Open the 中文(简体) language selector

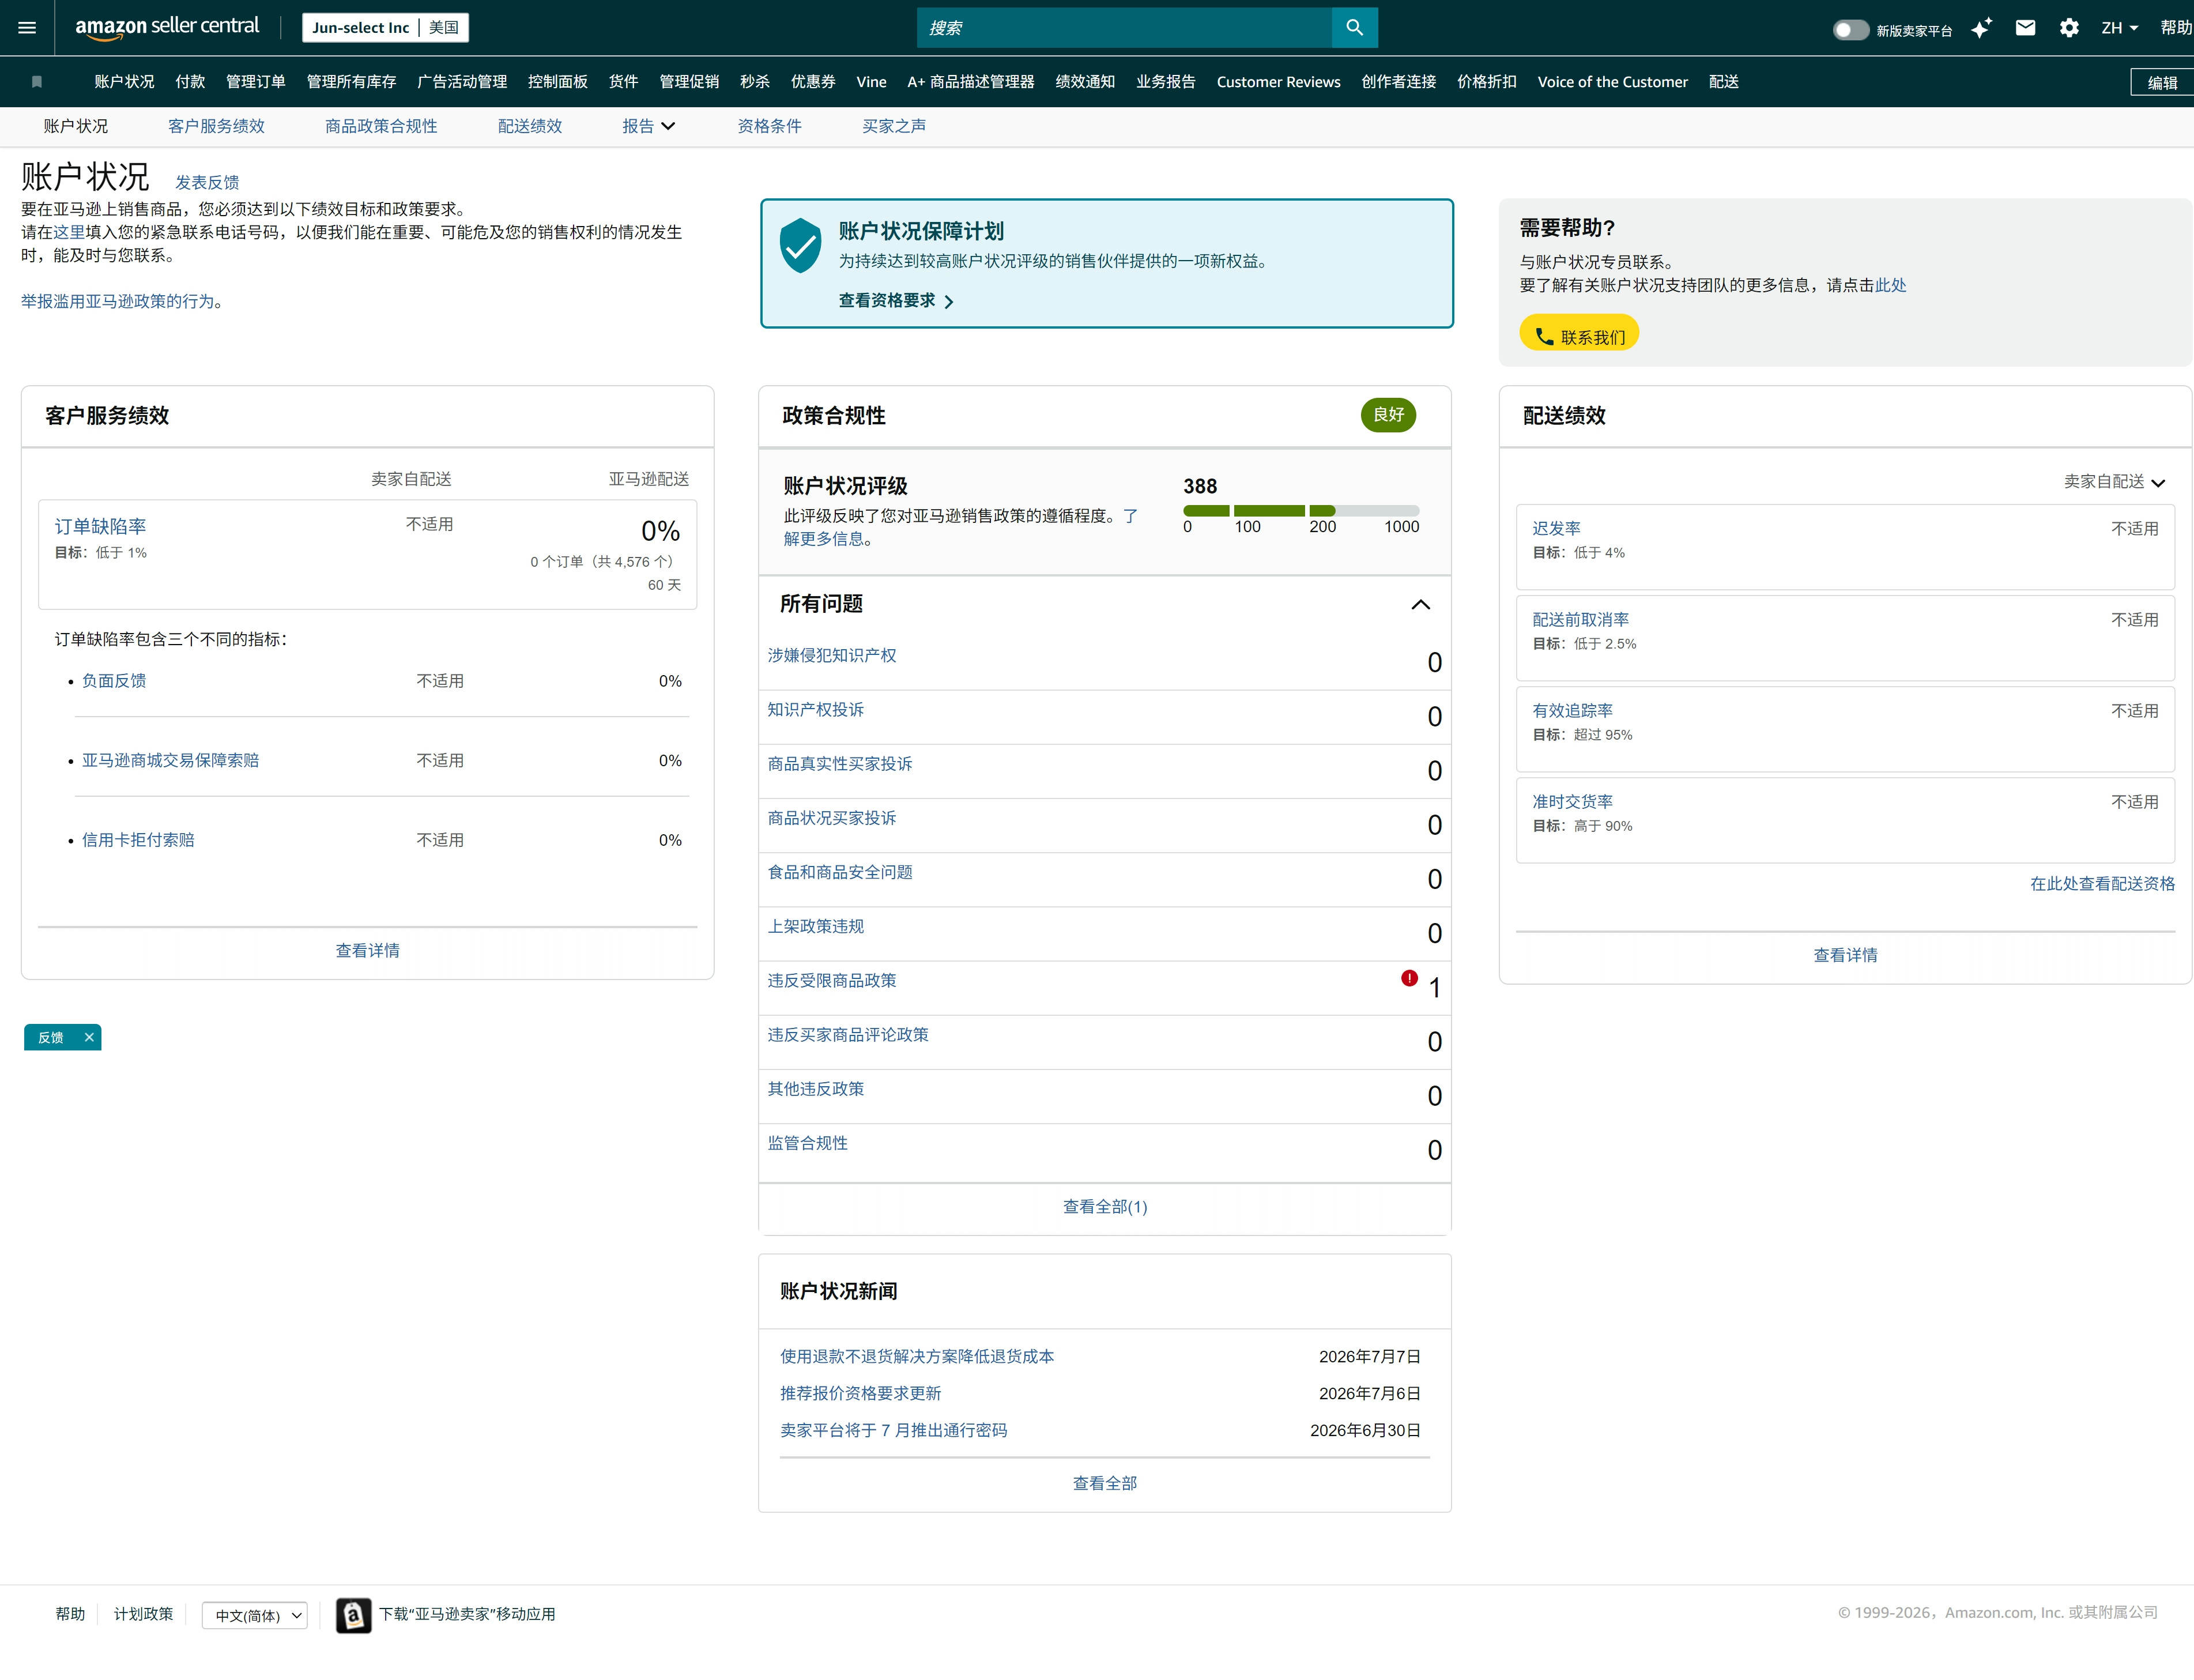click(255, 1615)
